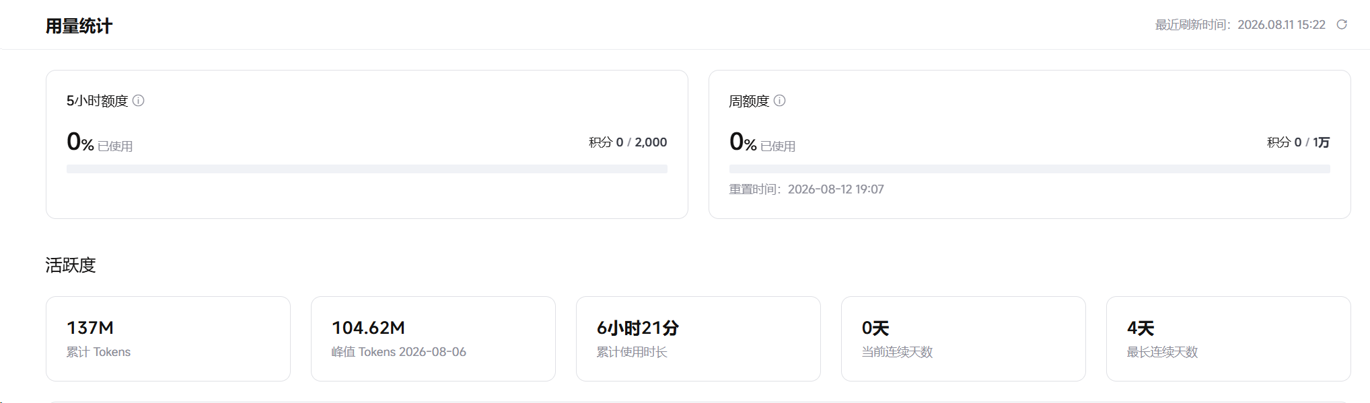
Task: Click the 0% 已使用 in 5小时额度 card
Action: [100, 142]
